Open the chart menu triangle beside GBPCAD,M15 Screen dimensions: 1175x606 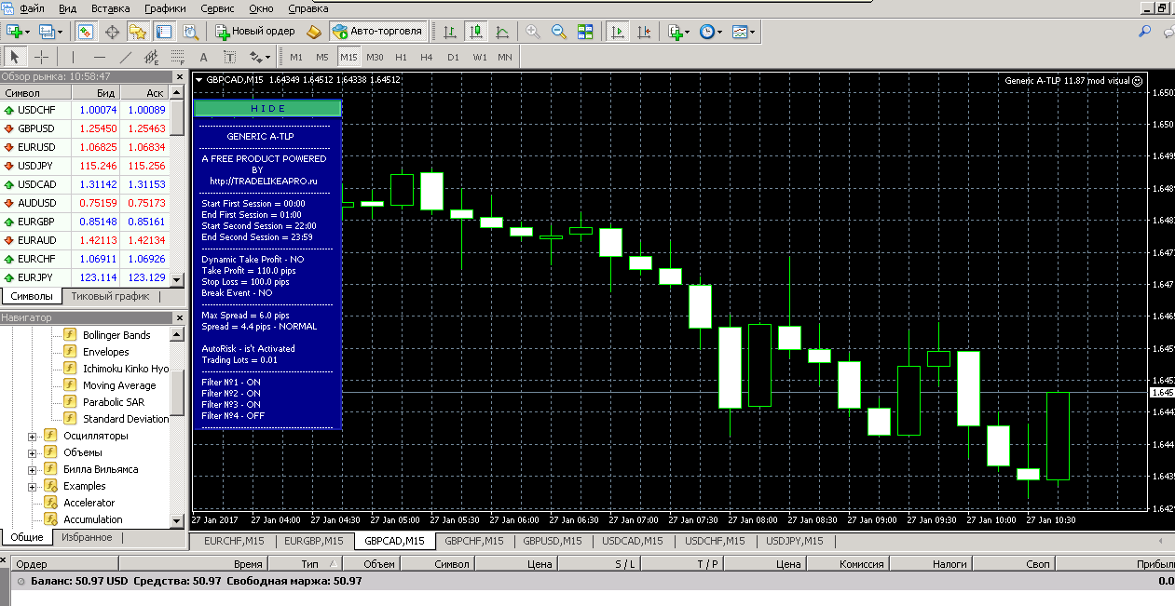coord(198,80)
